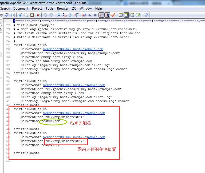Click 'ServerAlias www.dummy-host.example.com' line
Screen dimensions: 205x173
[x=56, y=61]
